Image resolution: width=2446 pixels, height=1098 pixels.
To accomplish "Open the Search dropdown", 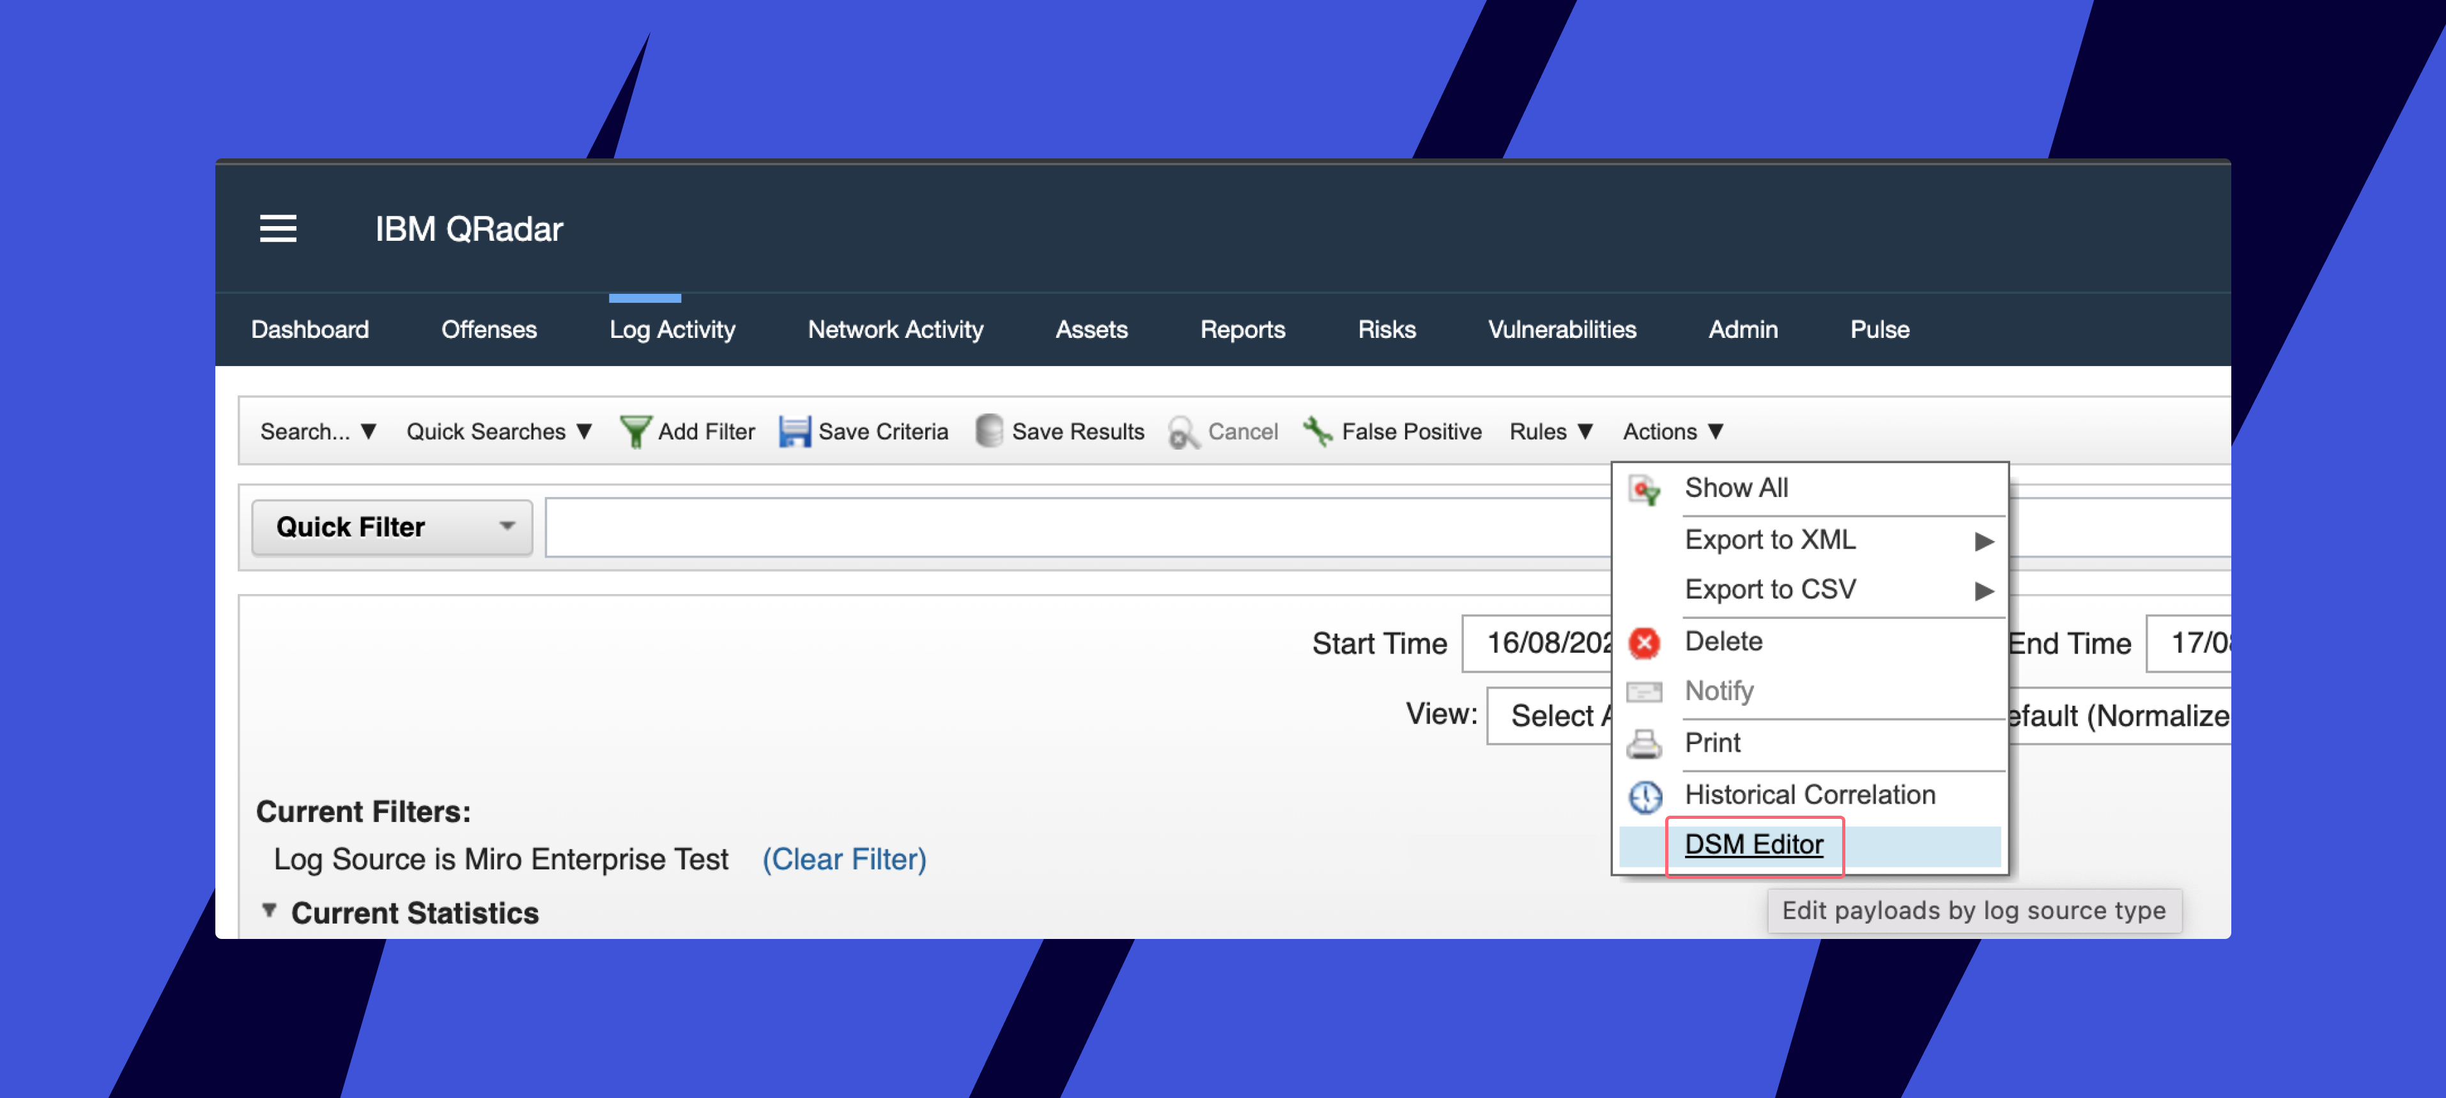I will pyautogui.click(x=318, y=432).
